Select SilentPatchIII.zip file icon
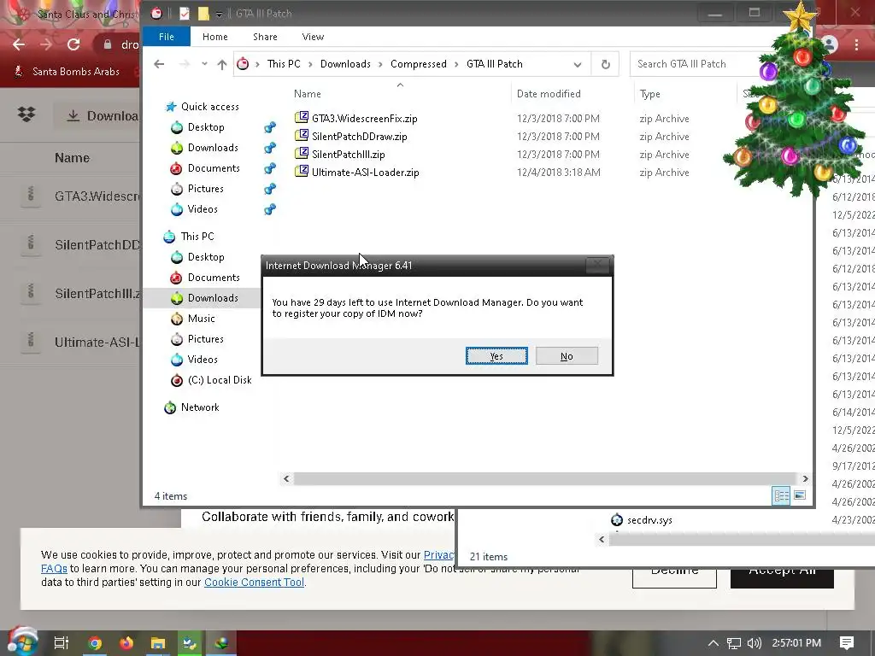 (x=302, y=154)
